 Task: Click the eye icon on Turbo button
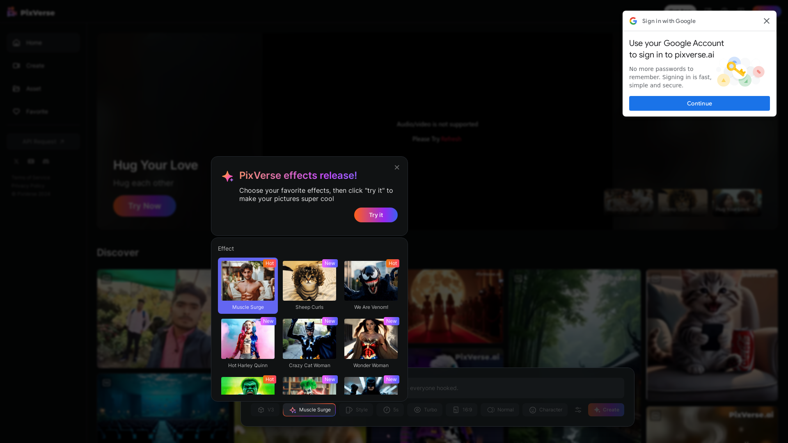(417, 410)
